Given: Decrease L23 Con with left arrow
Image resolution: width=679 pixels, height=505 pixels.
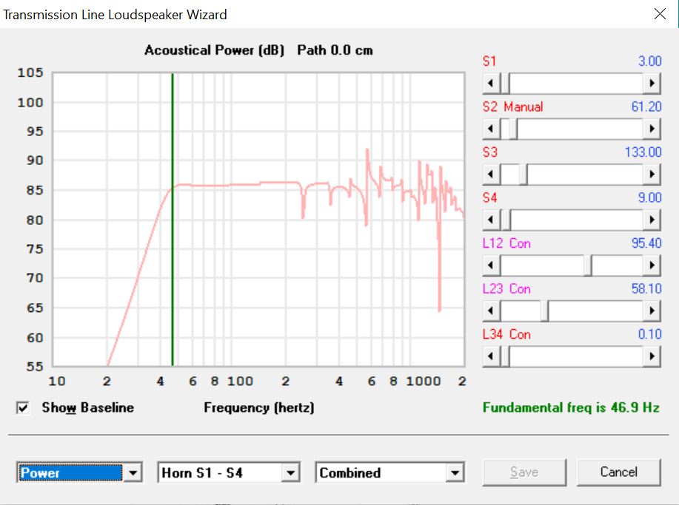Looking at the screenshot, I should pos(491,311).
